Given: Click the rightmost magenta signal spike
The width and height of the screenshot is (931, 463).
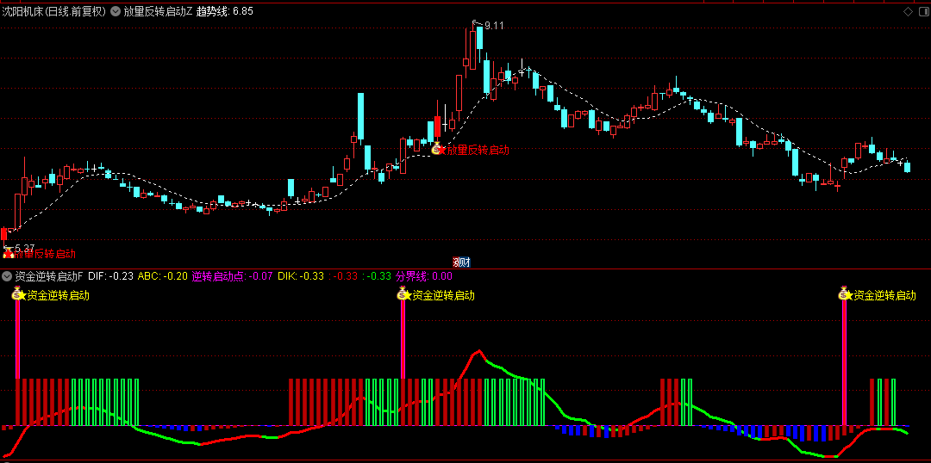Looking at the screenshot, I should (844, 361).
